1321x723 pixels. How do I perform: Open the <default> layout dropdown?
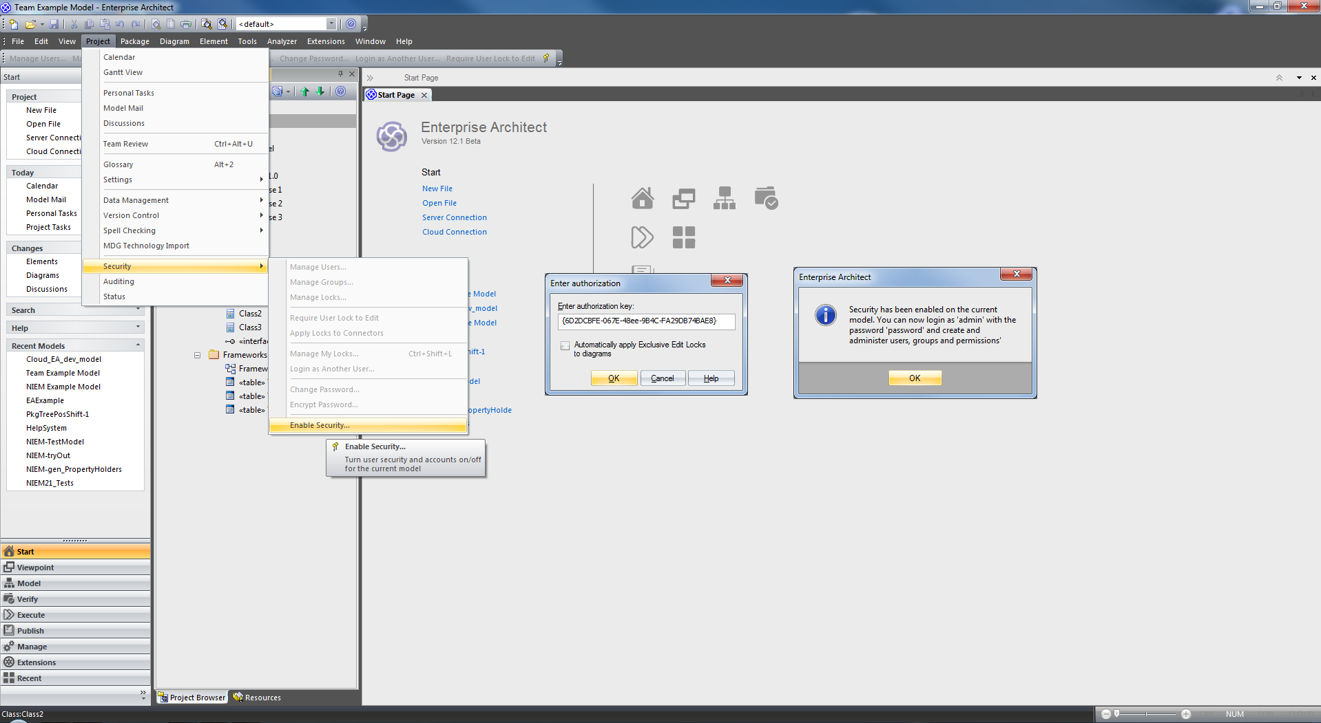331,24
